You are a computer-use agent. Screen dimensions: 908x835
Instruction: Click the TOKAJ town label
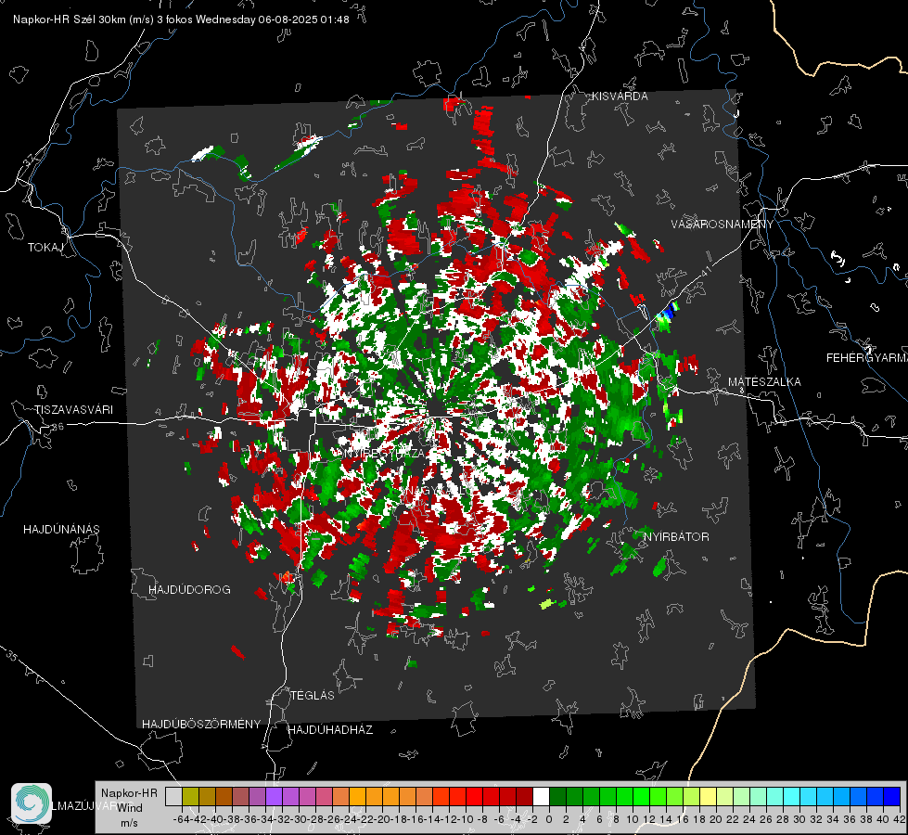click(45, 248)
